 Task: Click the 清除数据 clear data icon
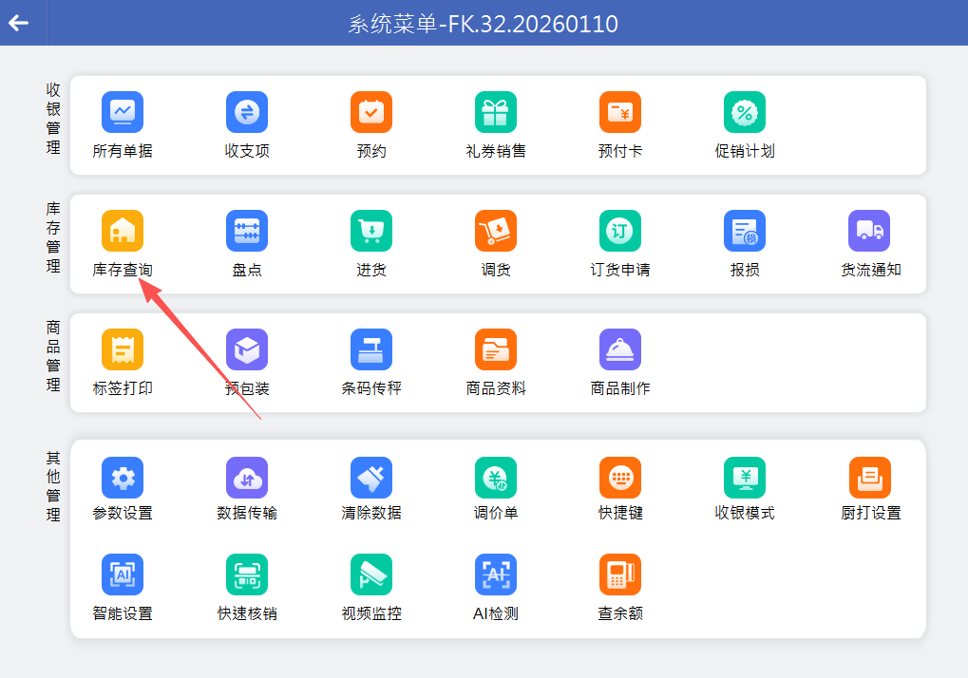coord(371,478)
